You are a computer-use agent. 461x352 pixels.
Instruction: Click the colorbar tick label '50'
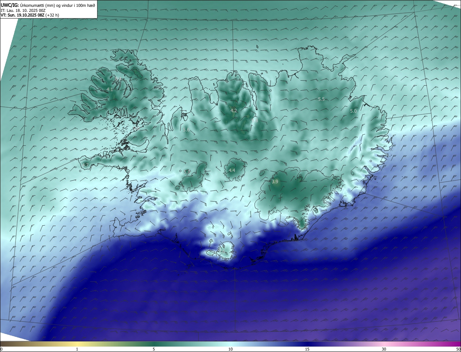coord(458,349)
